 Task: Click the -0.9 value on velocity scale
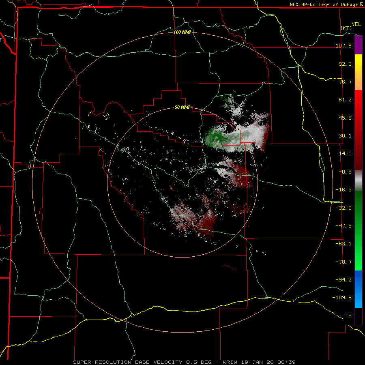point(345,172)
